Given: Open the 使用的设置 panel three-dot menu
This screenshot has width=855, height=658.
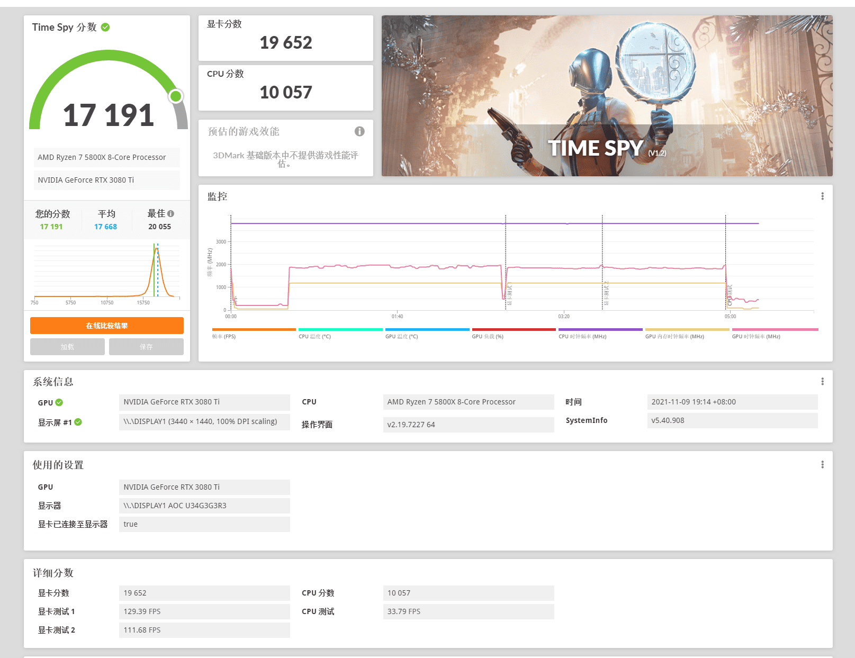Looking at the screenshot, I should click(x=822, y=465).
